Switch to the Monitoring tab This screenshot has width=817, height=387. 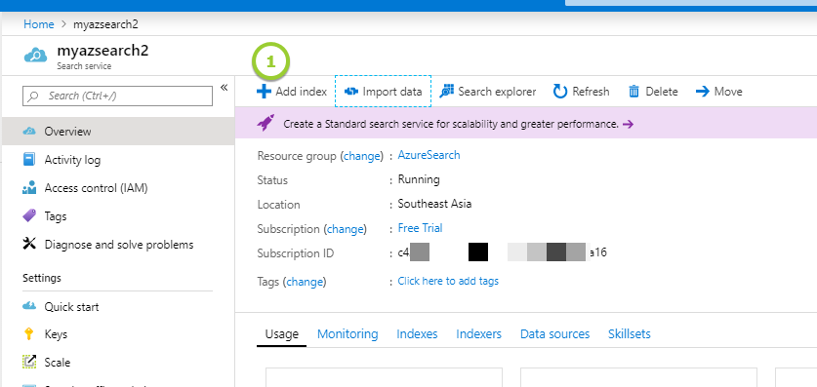347,334
